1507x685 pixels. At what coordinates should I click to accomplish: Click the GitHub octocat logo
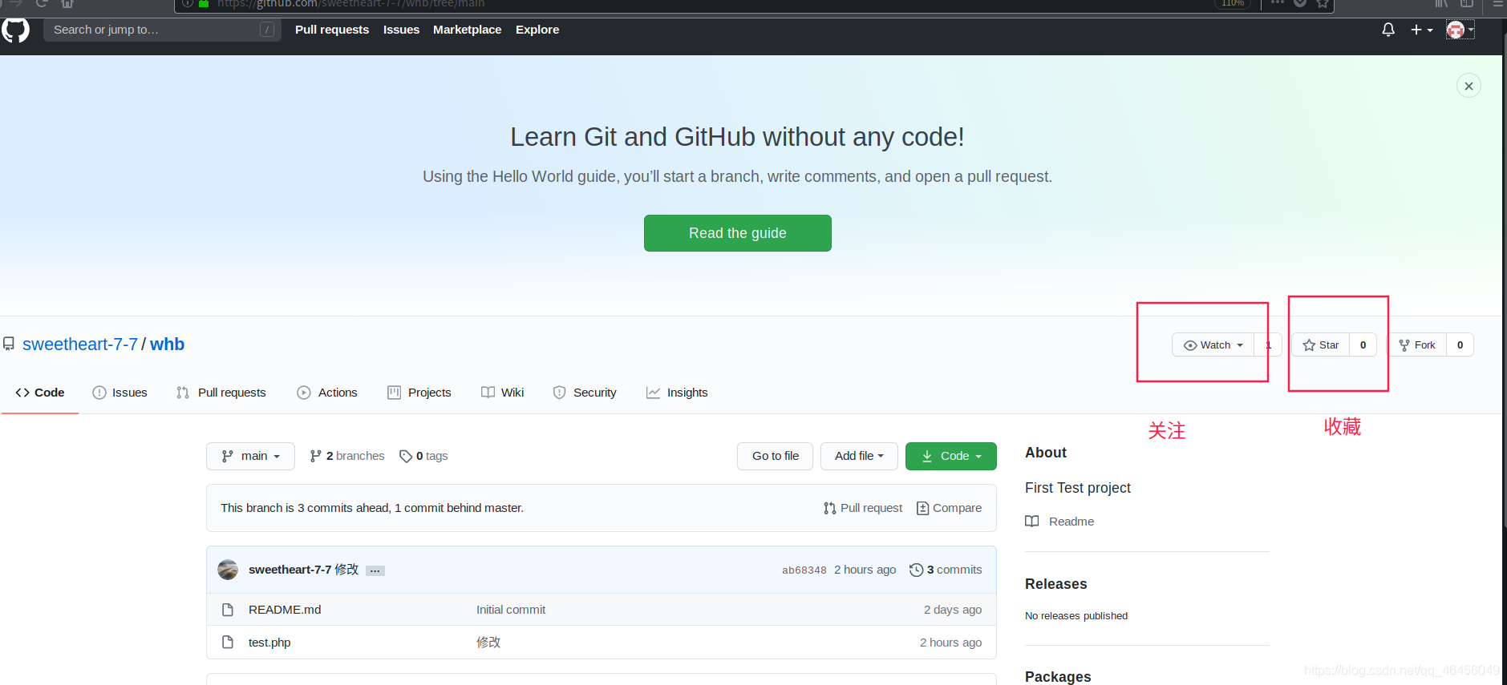[15, 30]
